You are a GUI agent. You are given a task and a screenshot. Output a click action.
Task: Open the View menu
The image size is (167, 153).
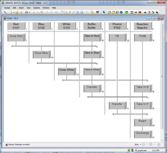[29, 8]
